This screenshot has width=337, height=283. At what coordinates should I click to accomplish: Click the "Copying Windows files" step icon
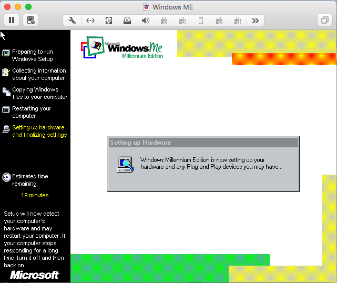point(6,91)
